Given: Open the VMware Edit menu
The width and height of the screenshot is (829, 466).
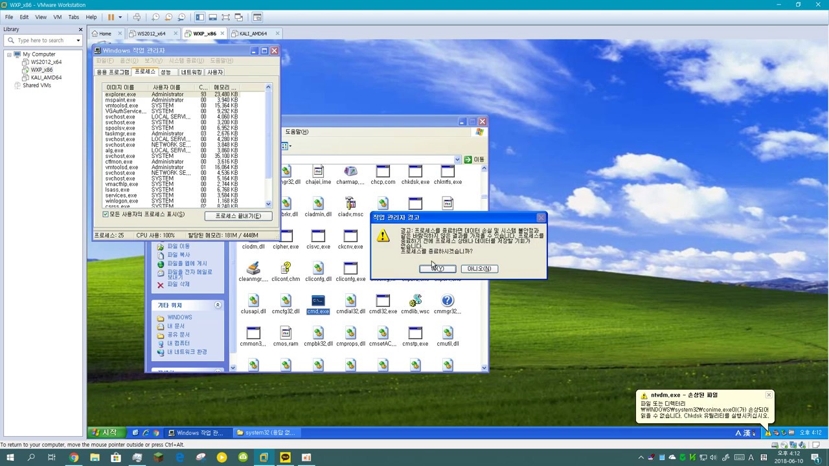Looking at the screenshot, I should [x=24, y=17].
